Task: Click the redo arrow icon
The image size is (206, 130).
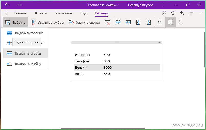Action: click(x=191, y=13)
